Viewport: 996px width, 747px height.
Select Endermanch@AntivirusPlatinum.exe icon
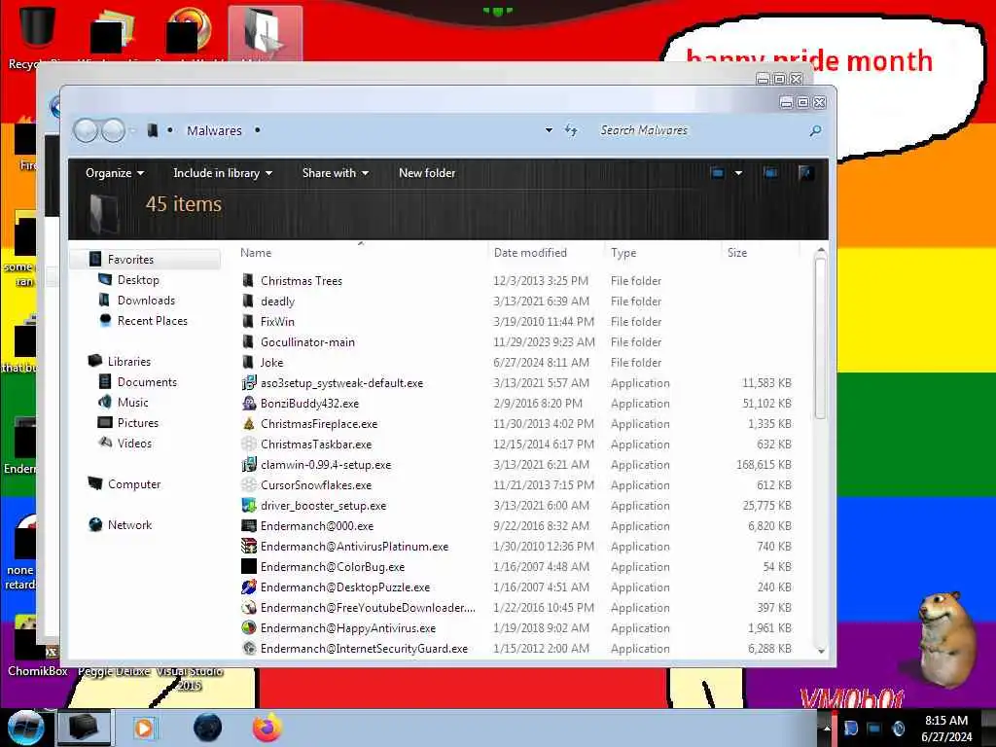(x=249, y=547)
